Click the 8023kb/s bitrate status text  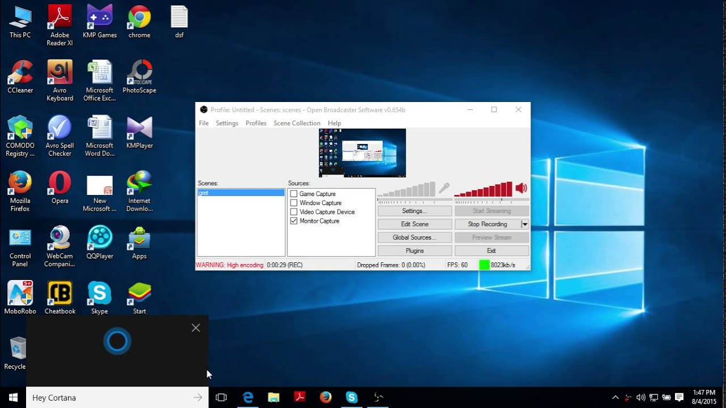[503, 265]
